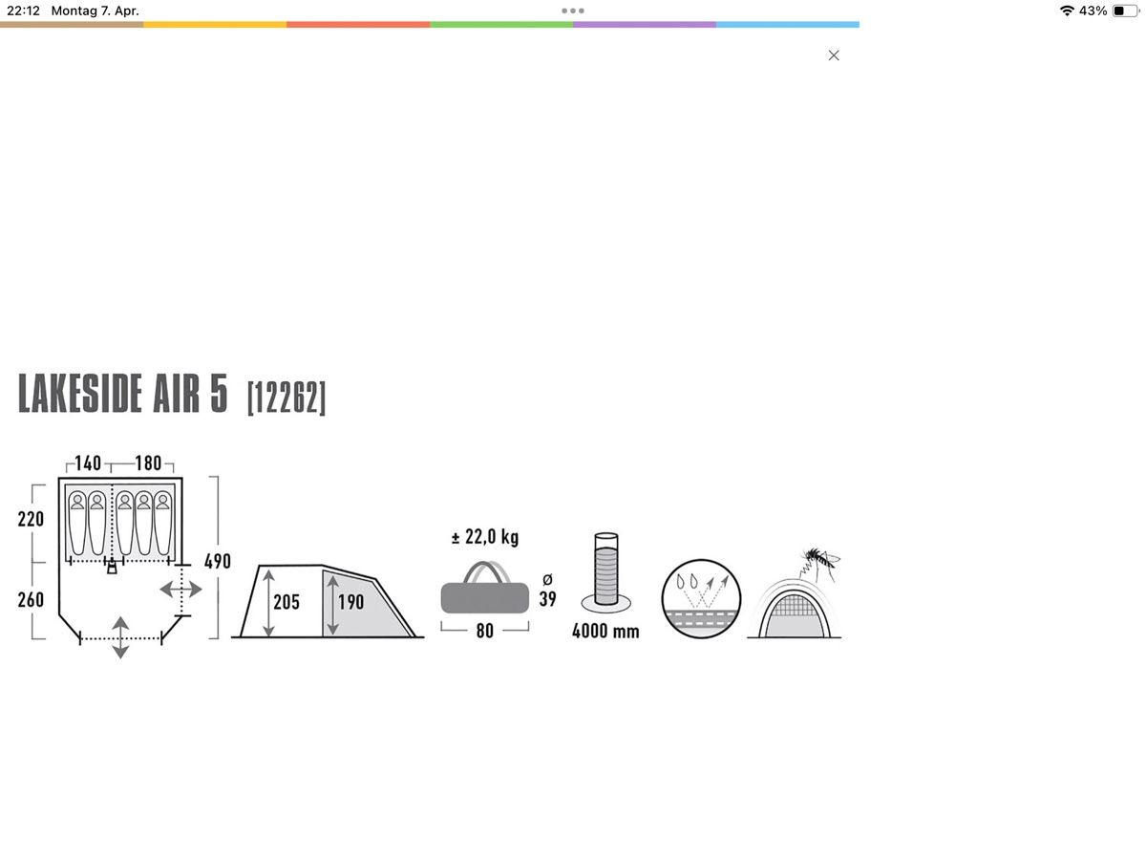Tap the packed bag weight icon
The image size is (1146, 860).
(484, 589)
